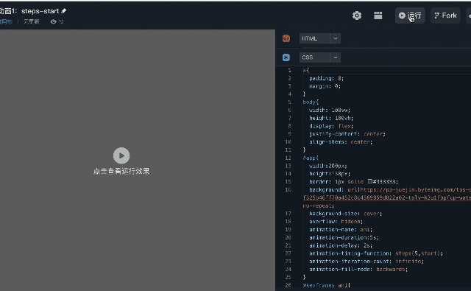Click the '#app{' selector line
This screenshot has height=291, width=471.
tap(311, 158)
